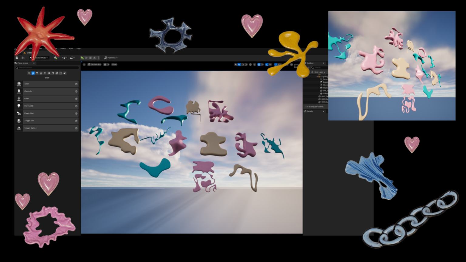466x262 pixels.
Task: Toggle scale snapping in viewport
Action: 276,65
